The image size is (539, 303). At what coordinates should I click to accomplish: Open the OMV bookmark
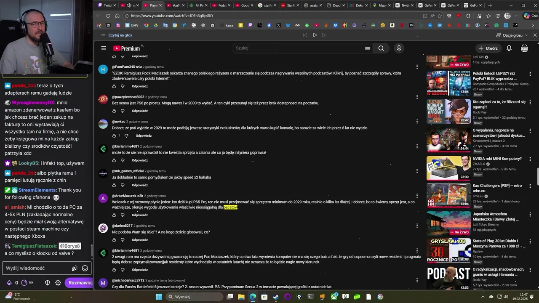(131, 26)
